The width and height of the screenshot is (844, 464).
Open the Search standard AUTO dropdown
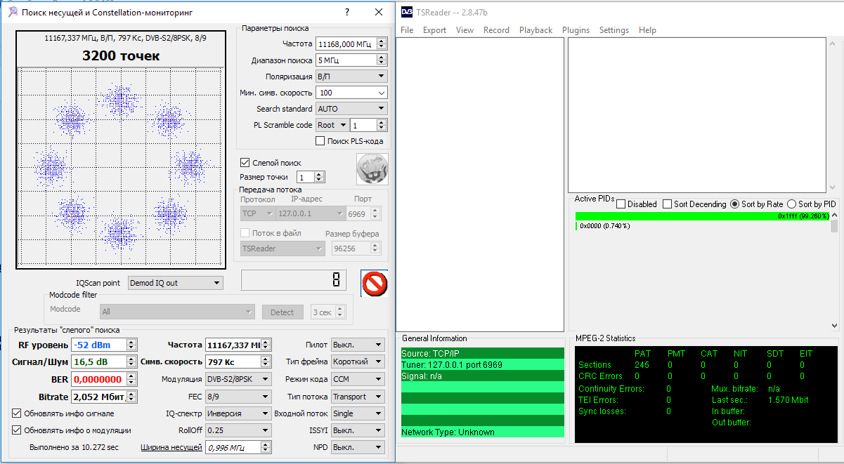tap(351, 109)
